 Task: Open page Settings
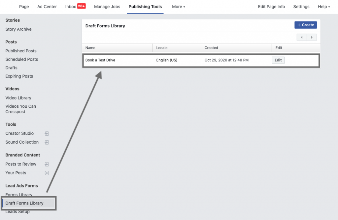pyautogui.click(x=301, y=7)
